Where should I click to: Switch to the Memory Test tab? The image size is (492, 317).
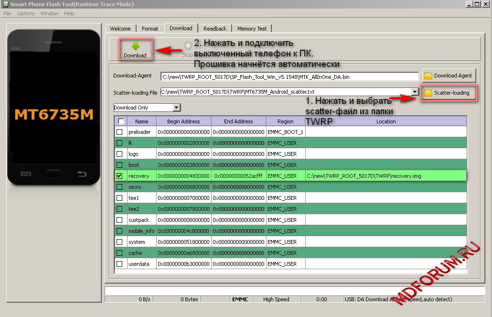(x=252, y=29)
